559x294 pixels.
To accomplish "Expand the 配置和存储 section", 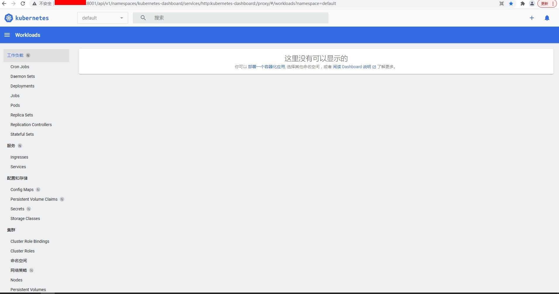I will pyautogui.click(x=17, y=178).
